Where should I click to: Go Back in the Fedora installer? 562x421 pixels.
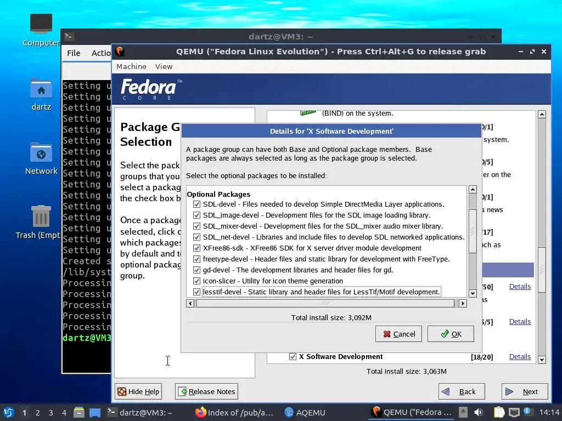click(462, 391)
